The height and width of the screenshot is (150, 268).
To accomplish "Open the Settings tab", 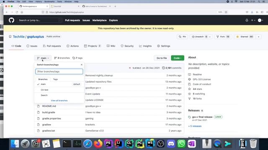I will pos(164,46).
